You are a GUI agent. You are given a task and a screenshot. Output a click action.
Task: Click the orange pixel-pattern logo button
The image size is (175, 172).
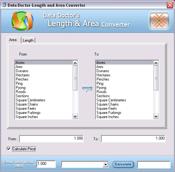click(x=159, y=21)
